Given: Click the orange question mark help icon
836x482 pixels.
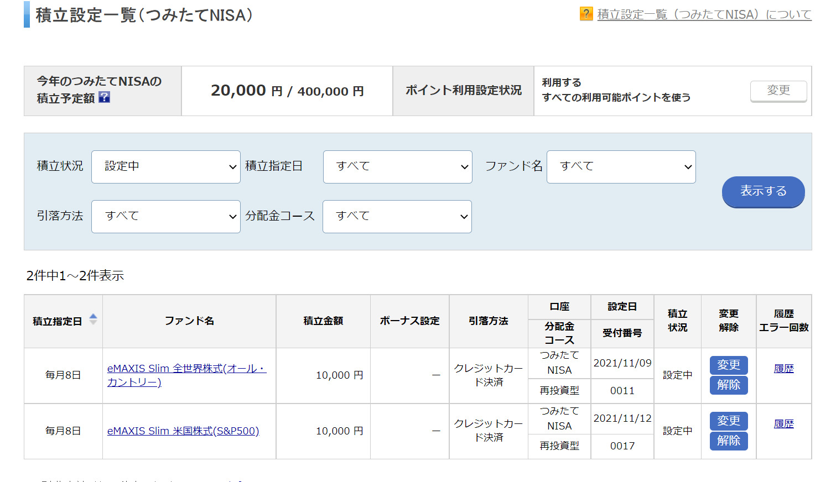Looking at the screenshot, I should 586,14.
